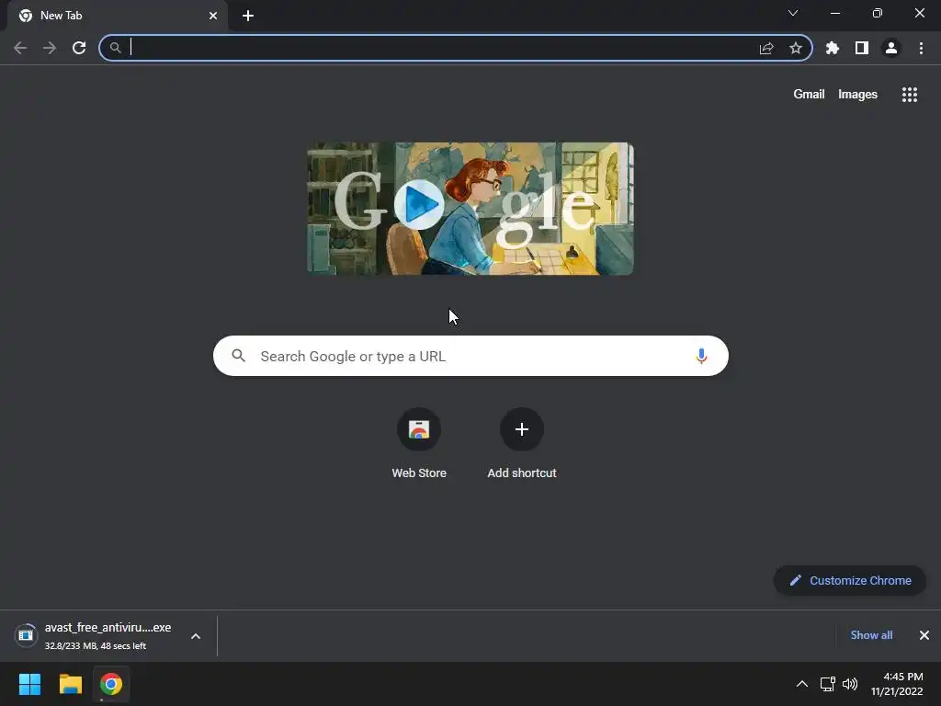Show hidden system tray icons
The height and width of the screenshot is (706, 941).
coord(801,684)
